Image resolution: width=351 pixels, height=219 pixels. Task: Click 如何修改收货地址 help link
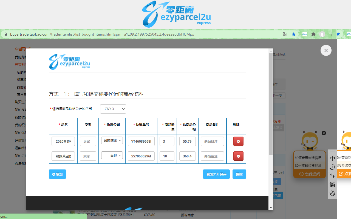(x=308, y=165)
